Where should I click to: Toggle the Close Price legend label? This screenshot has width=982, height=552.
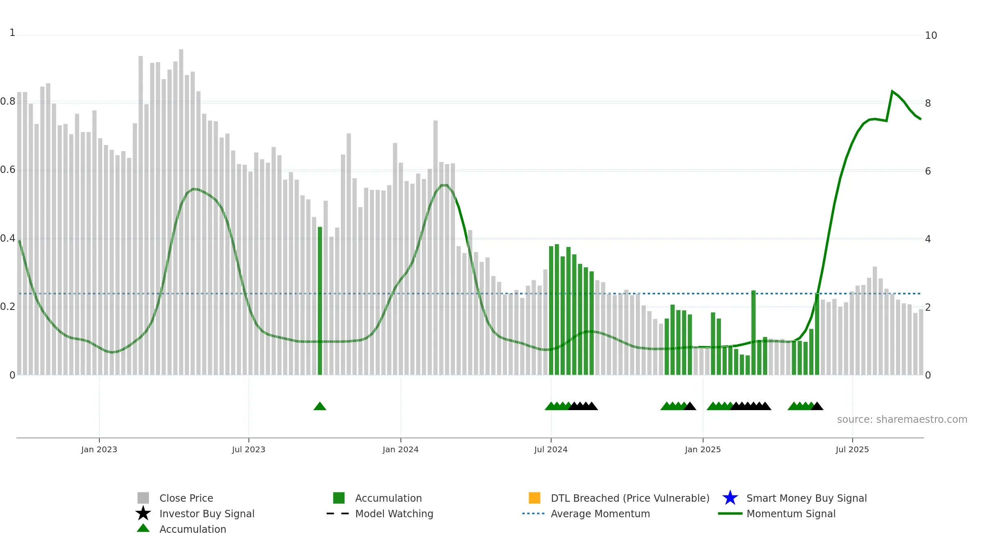(186, 498)
